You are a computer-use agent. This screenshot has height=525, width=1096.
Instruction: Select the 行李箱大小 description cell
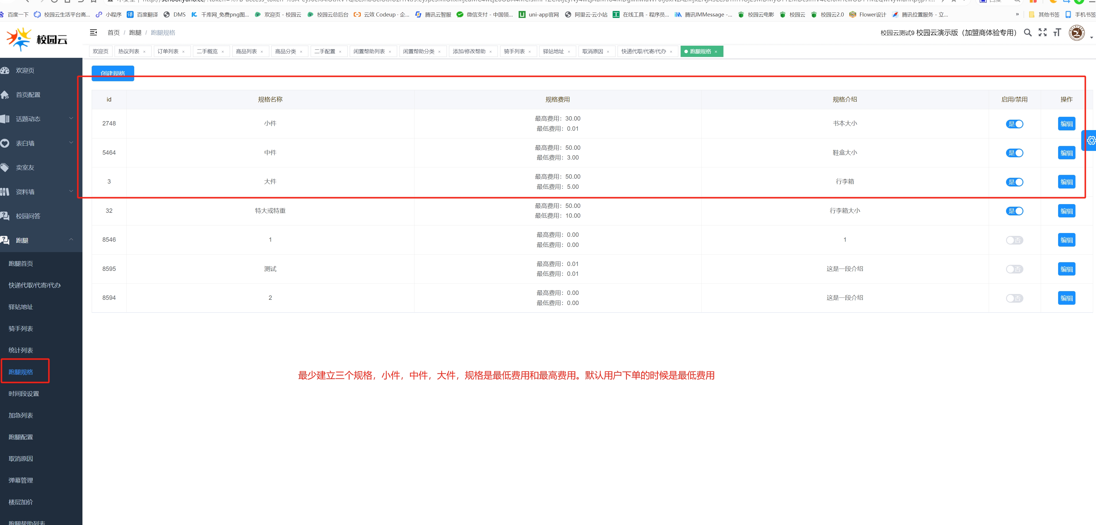tap(845, 211)
